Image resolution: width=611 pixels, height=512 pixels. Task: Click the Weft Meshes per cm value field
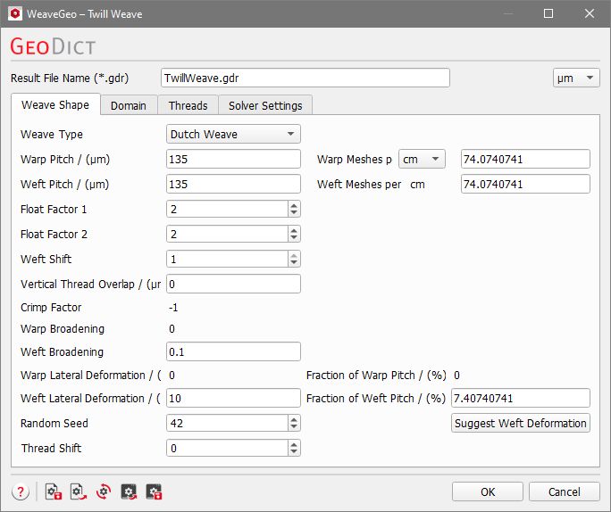tap(525, 184)
